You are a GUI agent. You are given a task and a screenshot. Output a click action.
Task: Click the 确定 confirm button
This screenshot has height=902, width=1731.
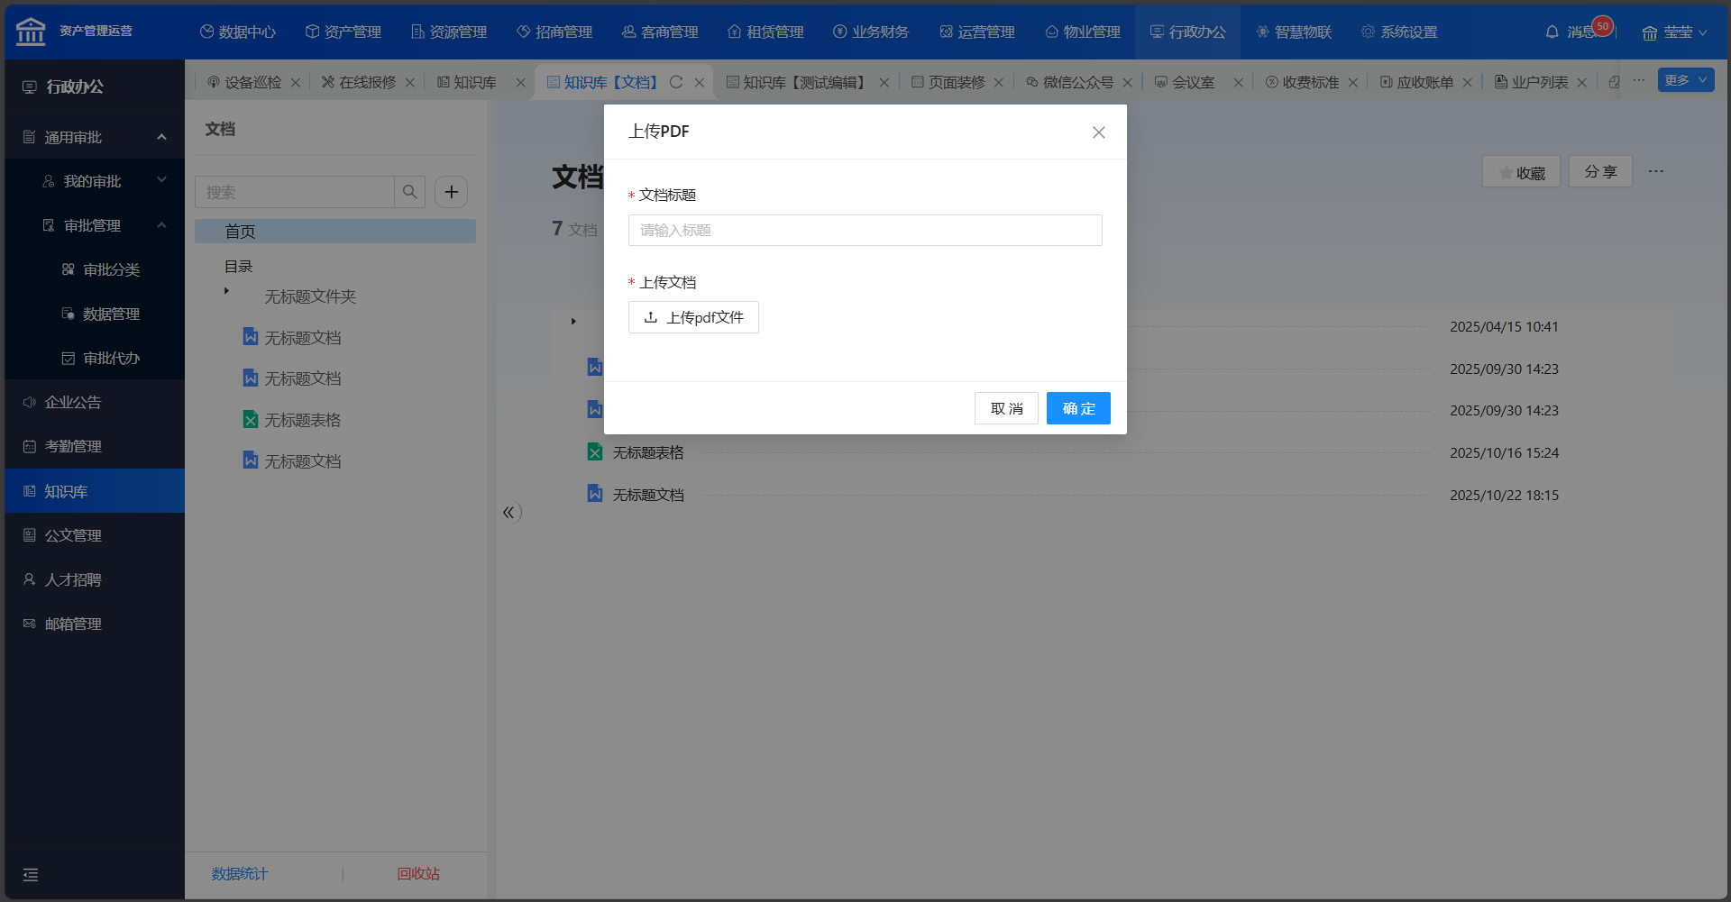tap(1078, 408)
